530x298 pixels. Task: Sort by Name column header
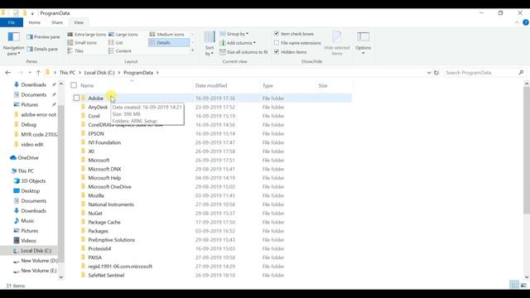[87, 86]
